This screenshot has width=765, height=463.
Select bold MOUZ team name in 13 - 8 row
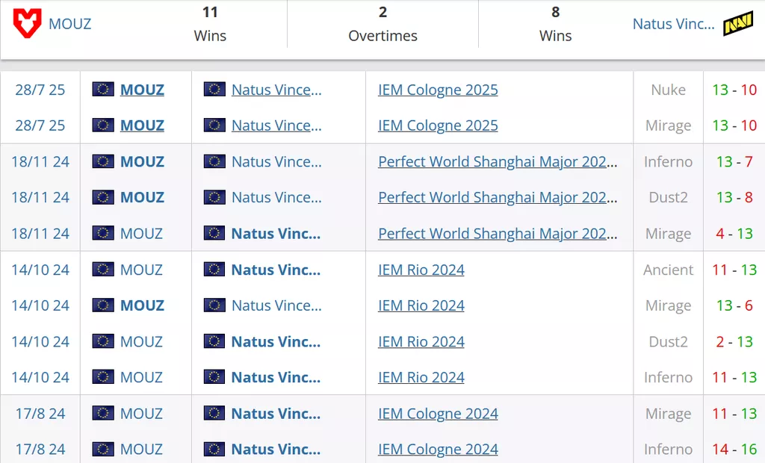142,198
